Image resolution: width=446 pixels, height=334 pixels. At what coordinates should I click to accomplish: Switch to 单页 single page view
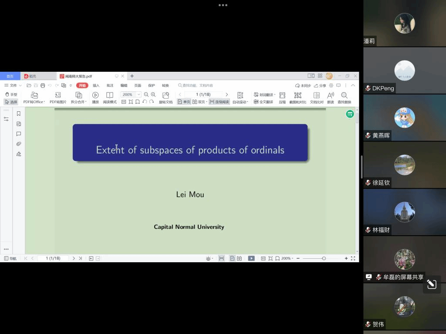184,102
